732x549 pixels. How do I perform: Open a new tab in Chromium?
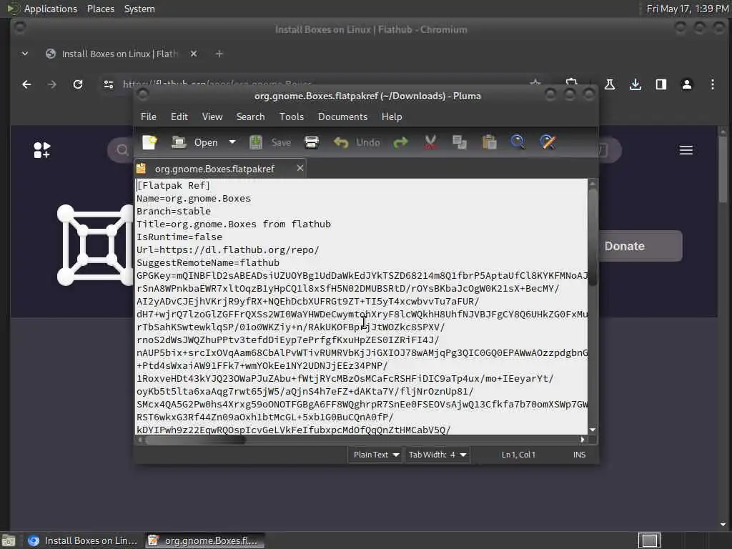[219, 54]
